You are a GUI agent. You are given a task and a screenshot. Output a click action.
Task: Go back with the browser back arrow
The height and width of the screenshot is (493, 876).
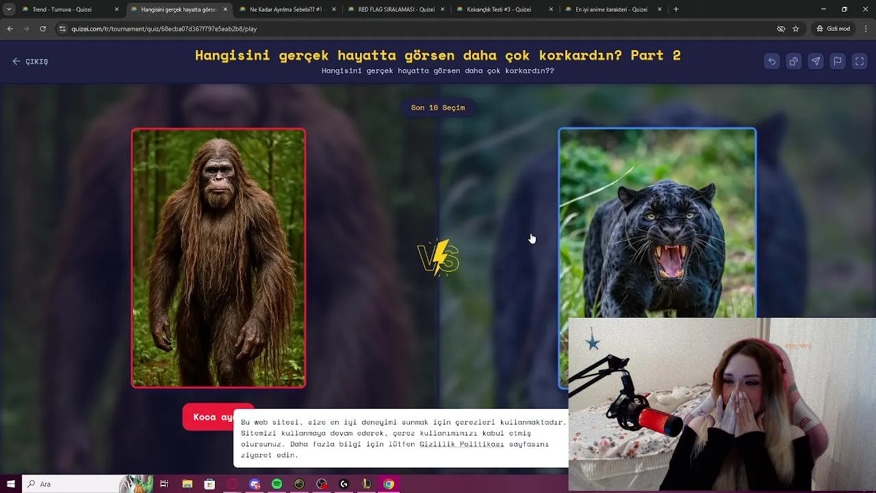click(x=10, y=29)
